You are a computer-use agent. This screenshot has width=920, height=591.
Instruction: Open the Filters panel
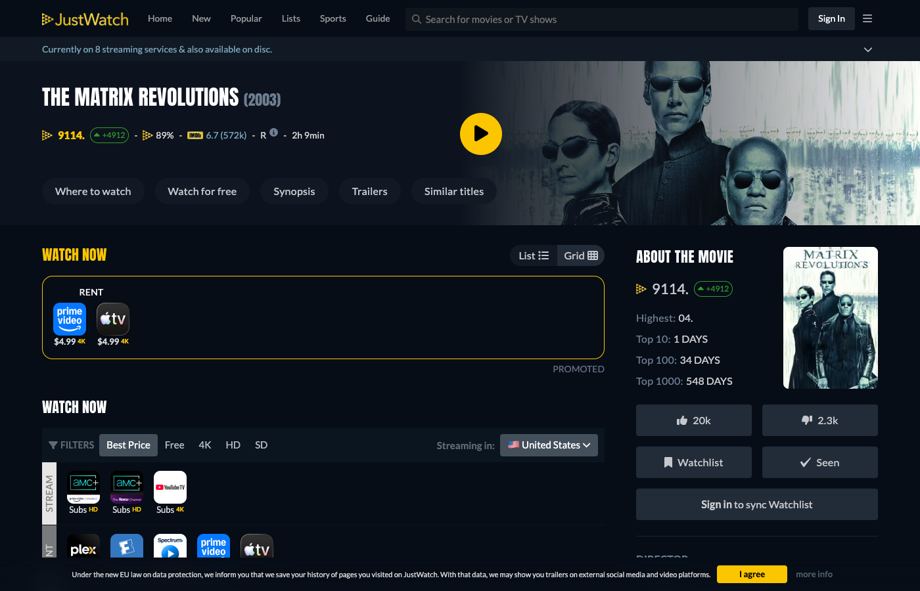click(71, 445)
